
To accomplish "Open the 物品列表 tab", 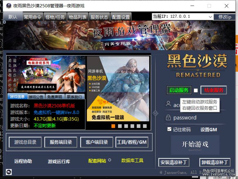I will [x=78, y=17].
